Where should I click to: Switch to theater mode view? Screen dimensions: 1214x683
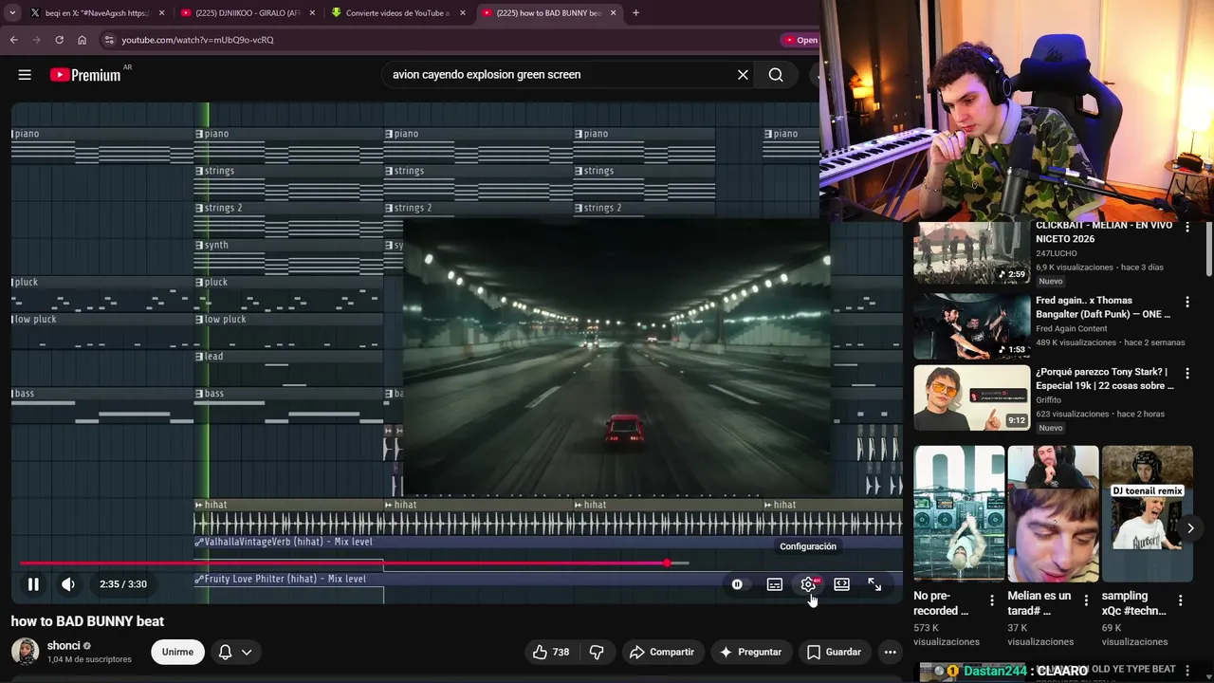point(841,584)
